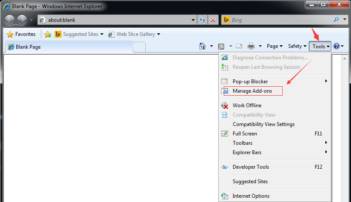The image size is (351, 202).
Task: Click the Refresh page button
Action: [x=202, y=20]
